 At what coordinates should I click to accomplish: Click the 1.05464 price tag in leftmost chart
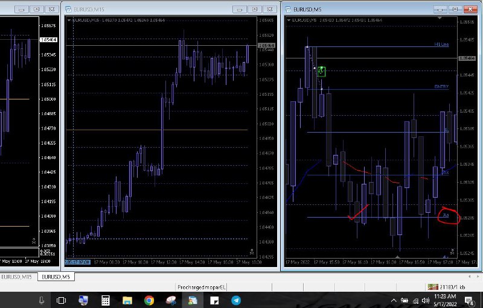[x=49, y=40]
